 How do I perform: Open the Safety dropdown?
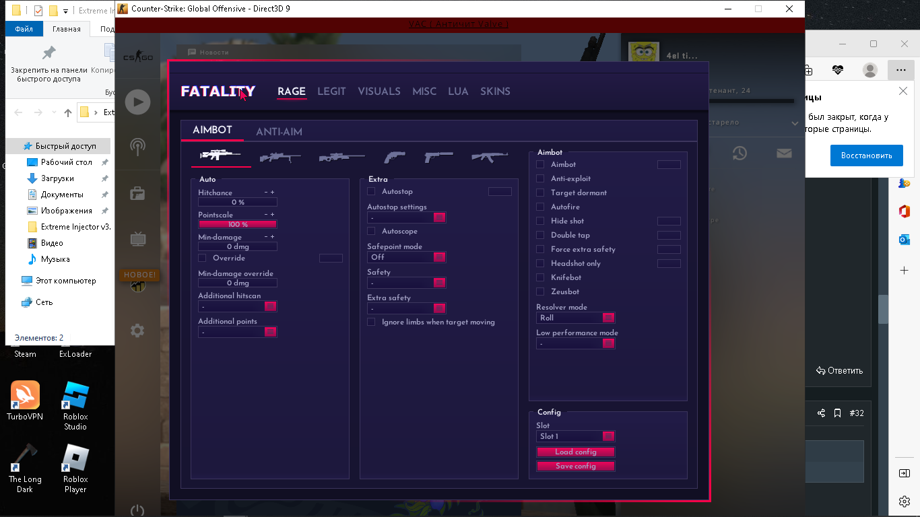click(406, 283)
